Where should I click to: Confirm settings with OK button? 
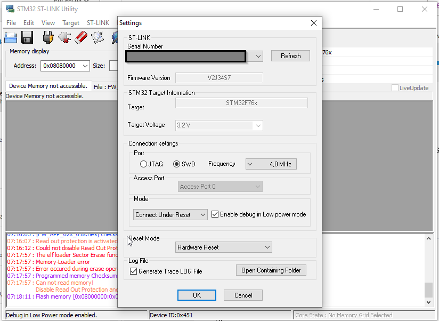pyautogui.click(x=197, y=295)
